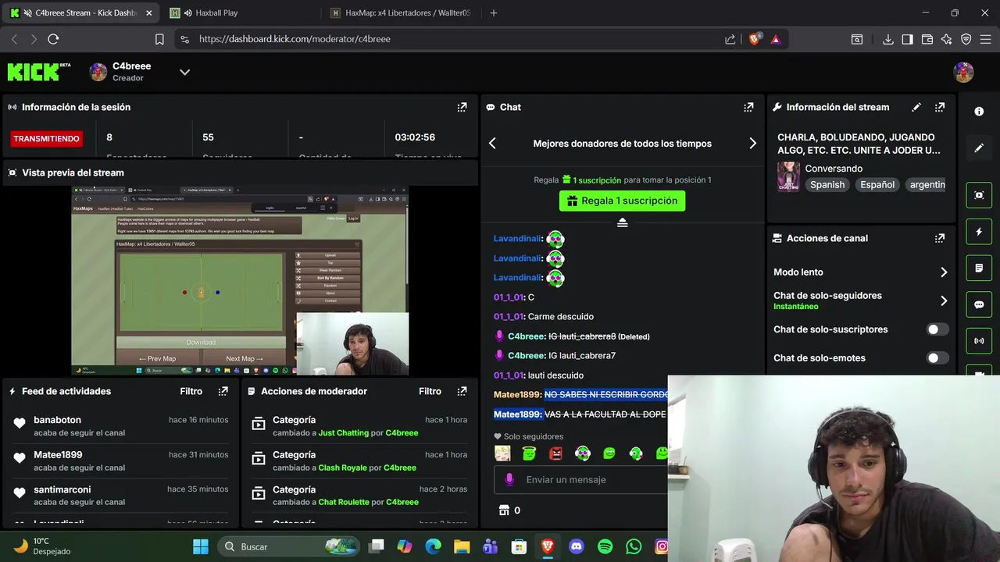This screenshot has width=1000, height=562.
Task: Click banaboton in the activity feed
Action: 57,420
